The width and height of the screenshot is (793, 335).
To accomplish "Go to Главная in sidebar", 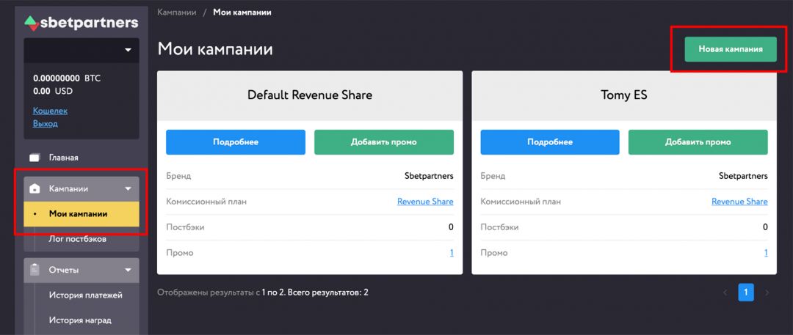I will 63,158.
